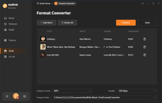This screenshot has width=162, height=103.
Task: Click the ARTIST column header
Action: pyautogui.click(x=83, y=31)
